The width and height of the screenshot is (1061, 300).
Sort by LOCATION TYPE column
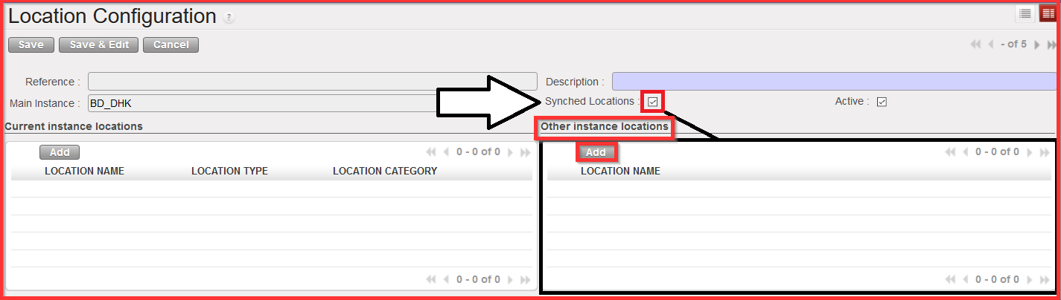(229, 171)
